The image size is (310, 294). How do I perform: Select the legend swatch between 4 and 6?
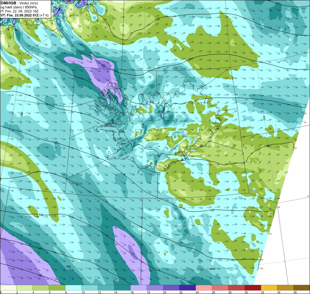coord(41,288)
